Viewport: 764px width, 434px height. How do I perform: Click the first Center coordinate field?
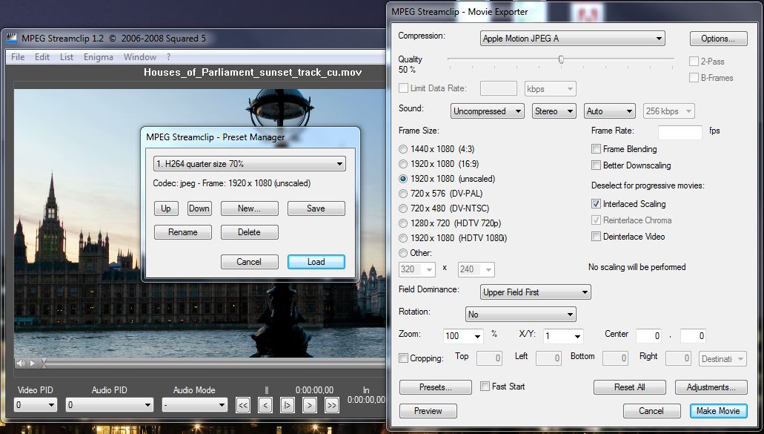pos(648,336)
